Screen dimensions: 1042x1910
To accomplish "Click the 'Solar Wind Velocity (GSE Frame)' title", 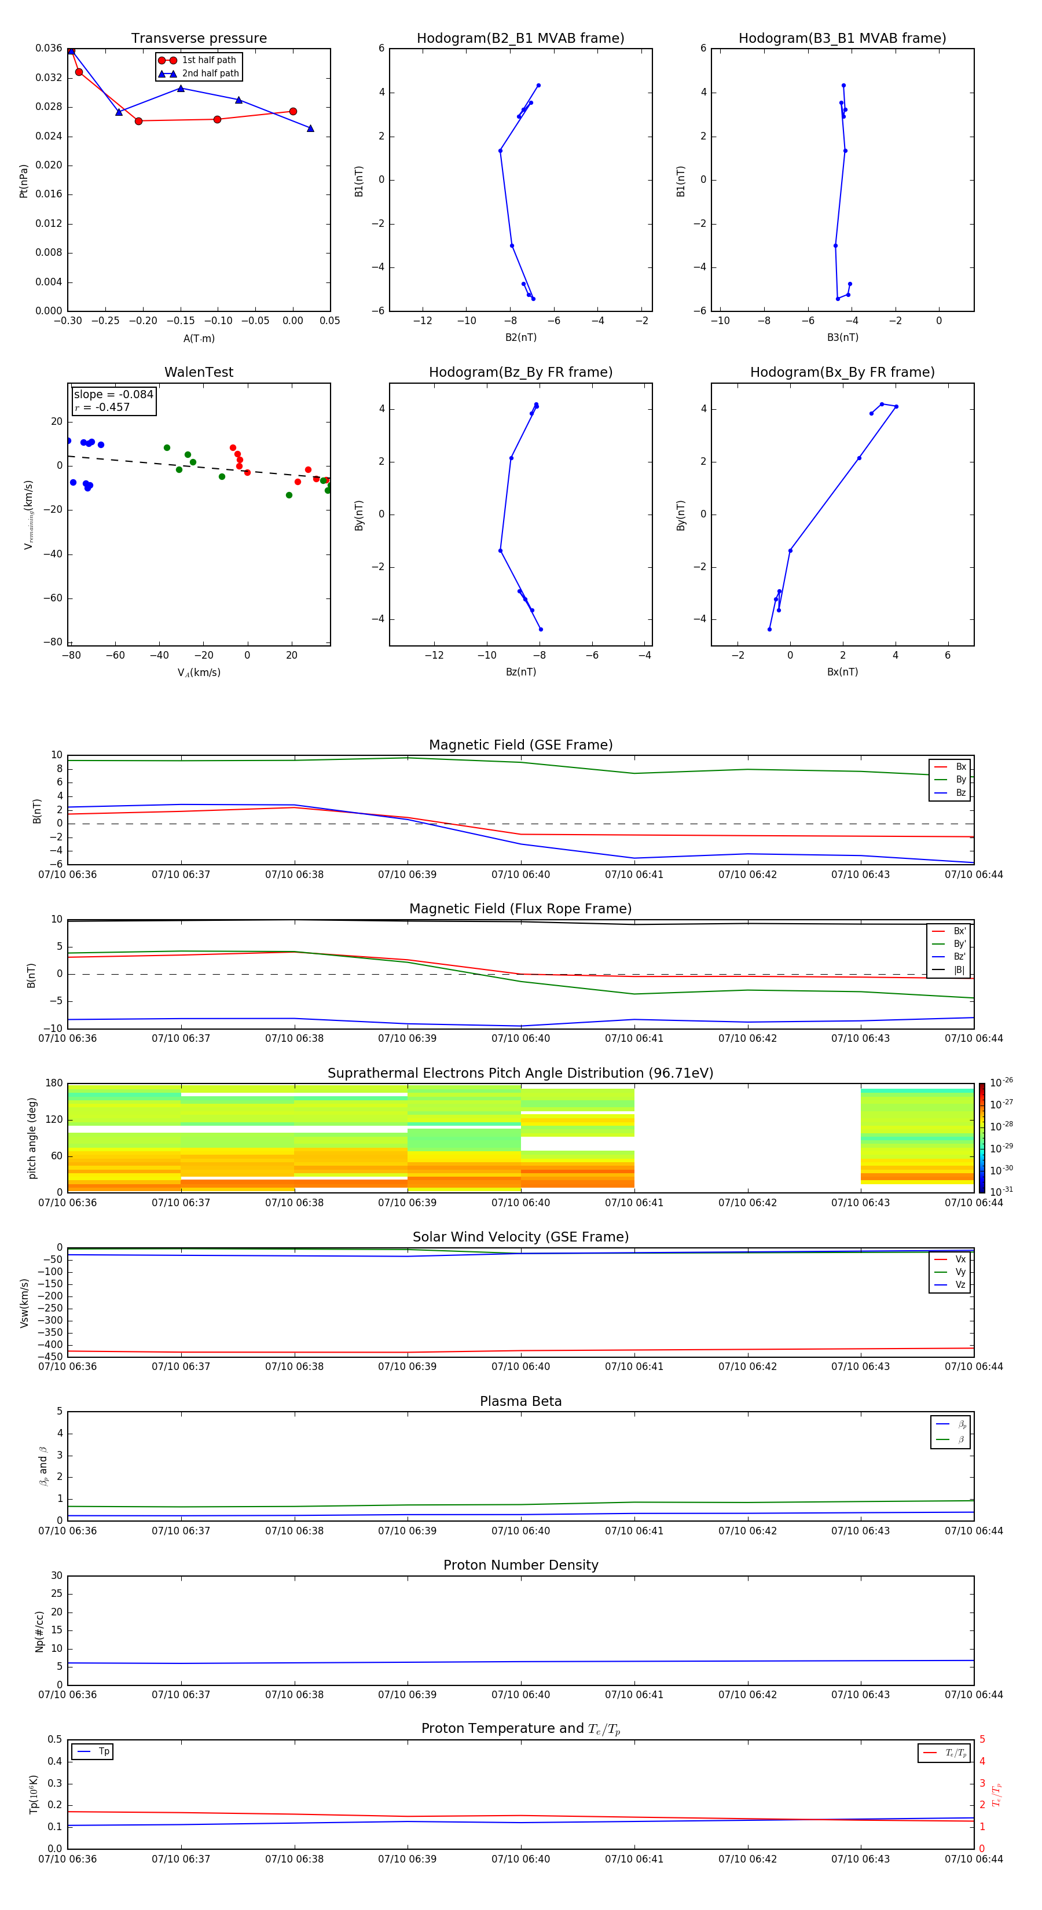I will (520, 1237).
